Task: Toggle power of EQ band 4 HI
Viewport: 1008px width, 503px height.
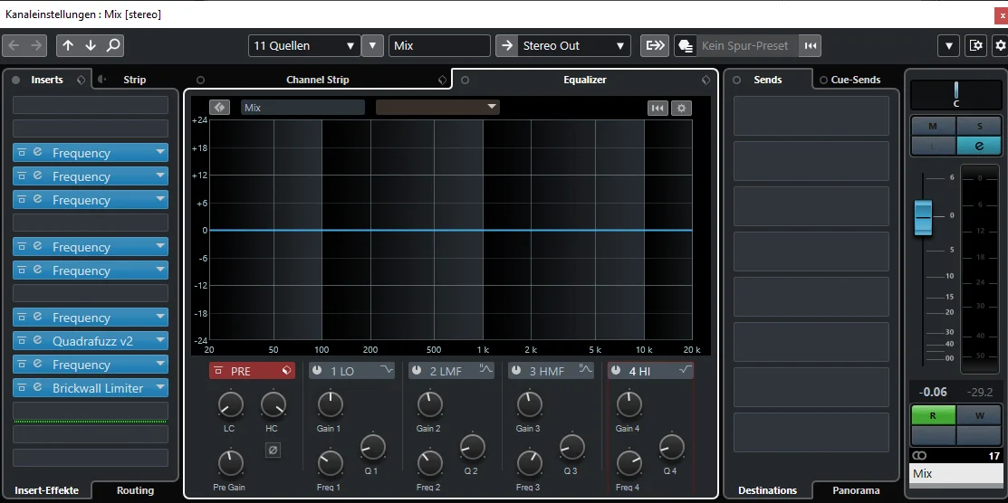Action: coord(616,371)
